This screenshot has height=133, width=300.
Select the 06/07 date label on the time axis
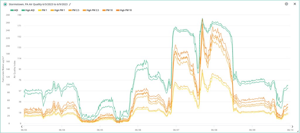176,129
